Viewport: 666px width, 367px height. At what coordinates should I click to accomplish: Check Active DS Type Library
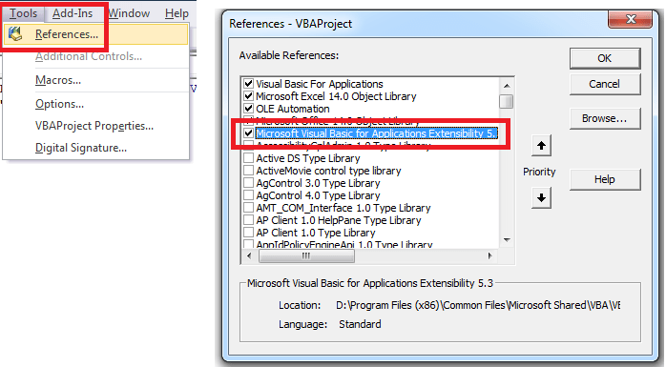pos(248,158)
